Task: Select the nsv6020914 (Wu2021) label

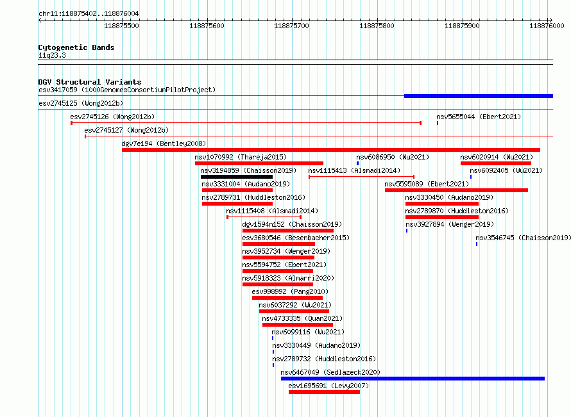Action: click(x=497, y=157)
